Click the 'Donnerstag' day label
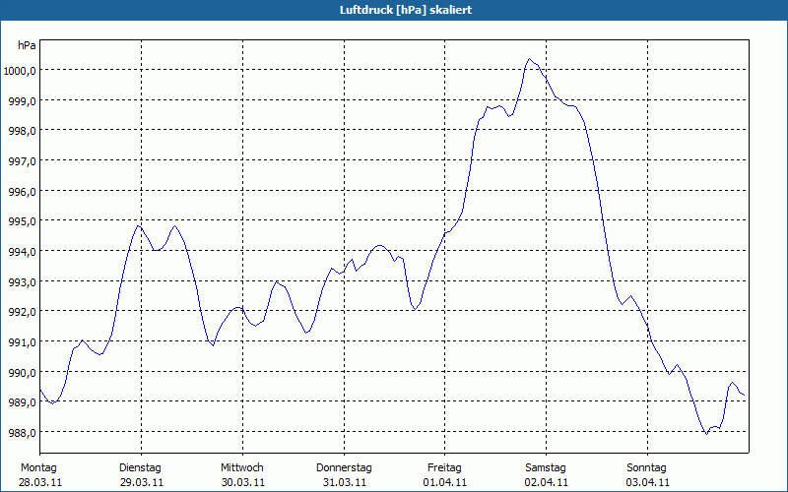Viewport: 788px width, 492px height. point(344,468)
